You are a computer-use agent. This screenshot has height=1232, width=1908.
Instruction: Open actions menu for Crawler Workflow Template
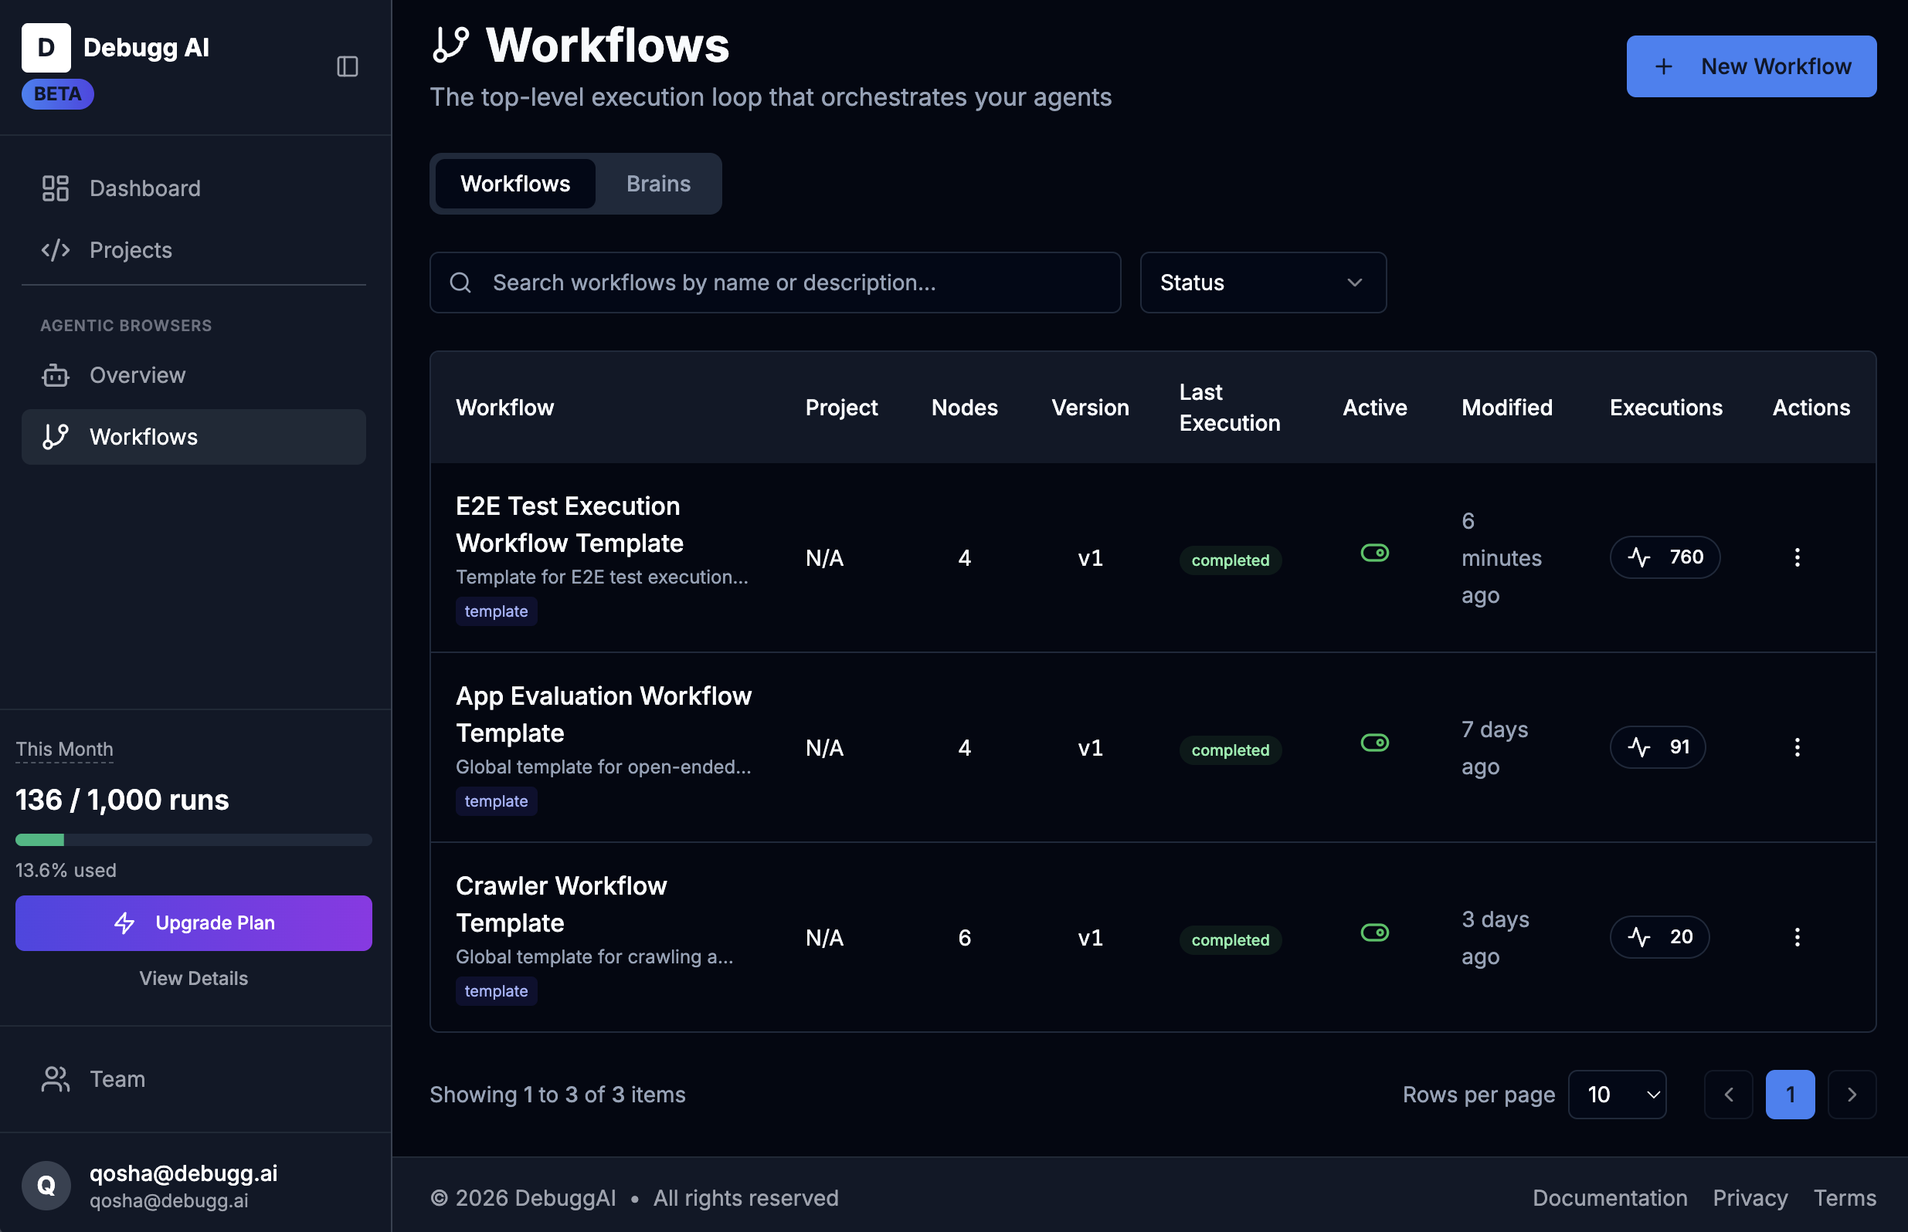pos(1798,937)
